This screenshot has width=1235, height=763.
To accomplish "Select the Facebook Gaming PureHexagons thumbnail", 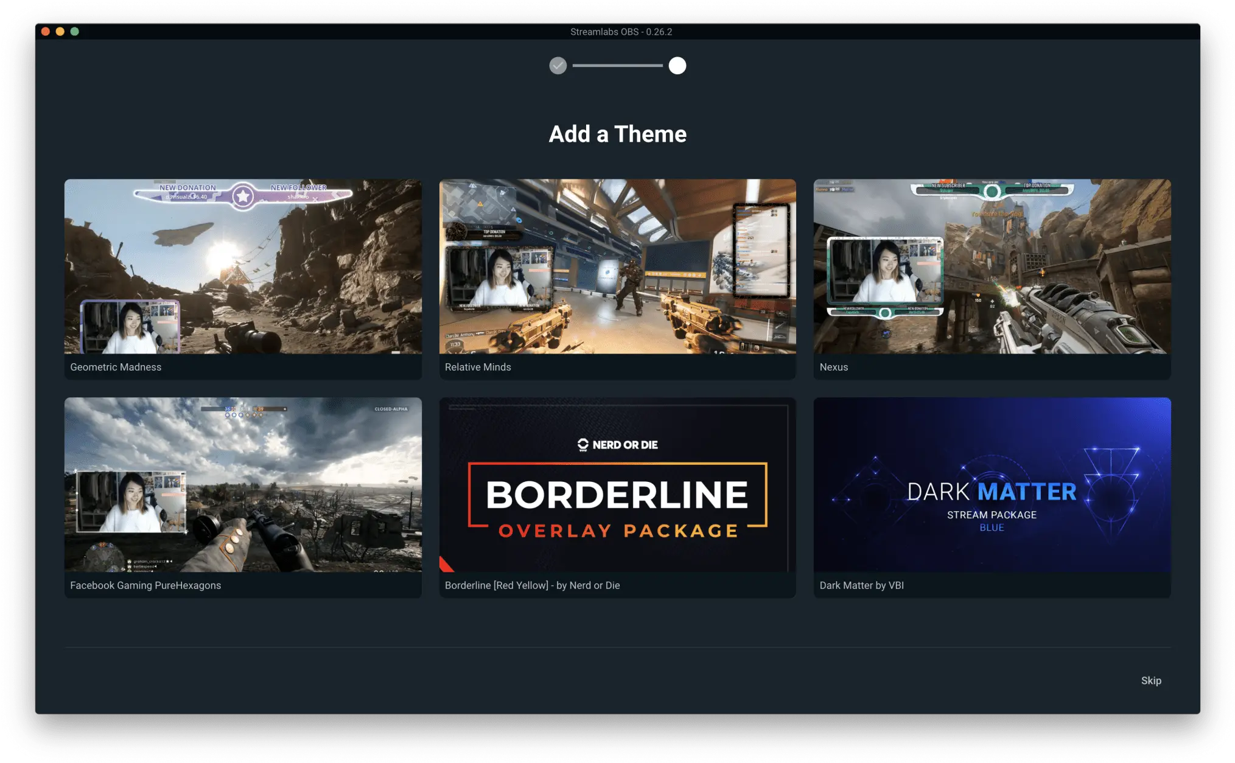I will pyautogui.click(x=243, y=485).
